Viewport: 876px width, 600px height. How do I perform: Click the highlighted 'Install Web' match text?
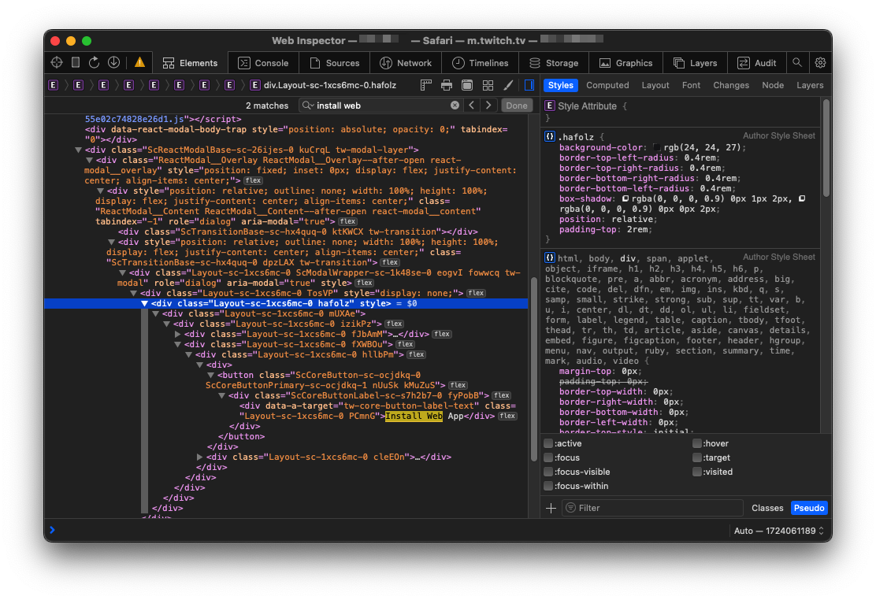(414, 416)
